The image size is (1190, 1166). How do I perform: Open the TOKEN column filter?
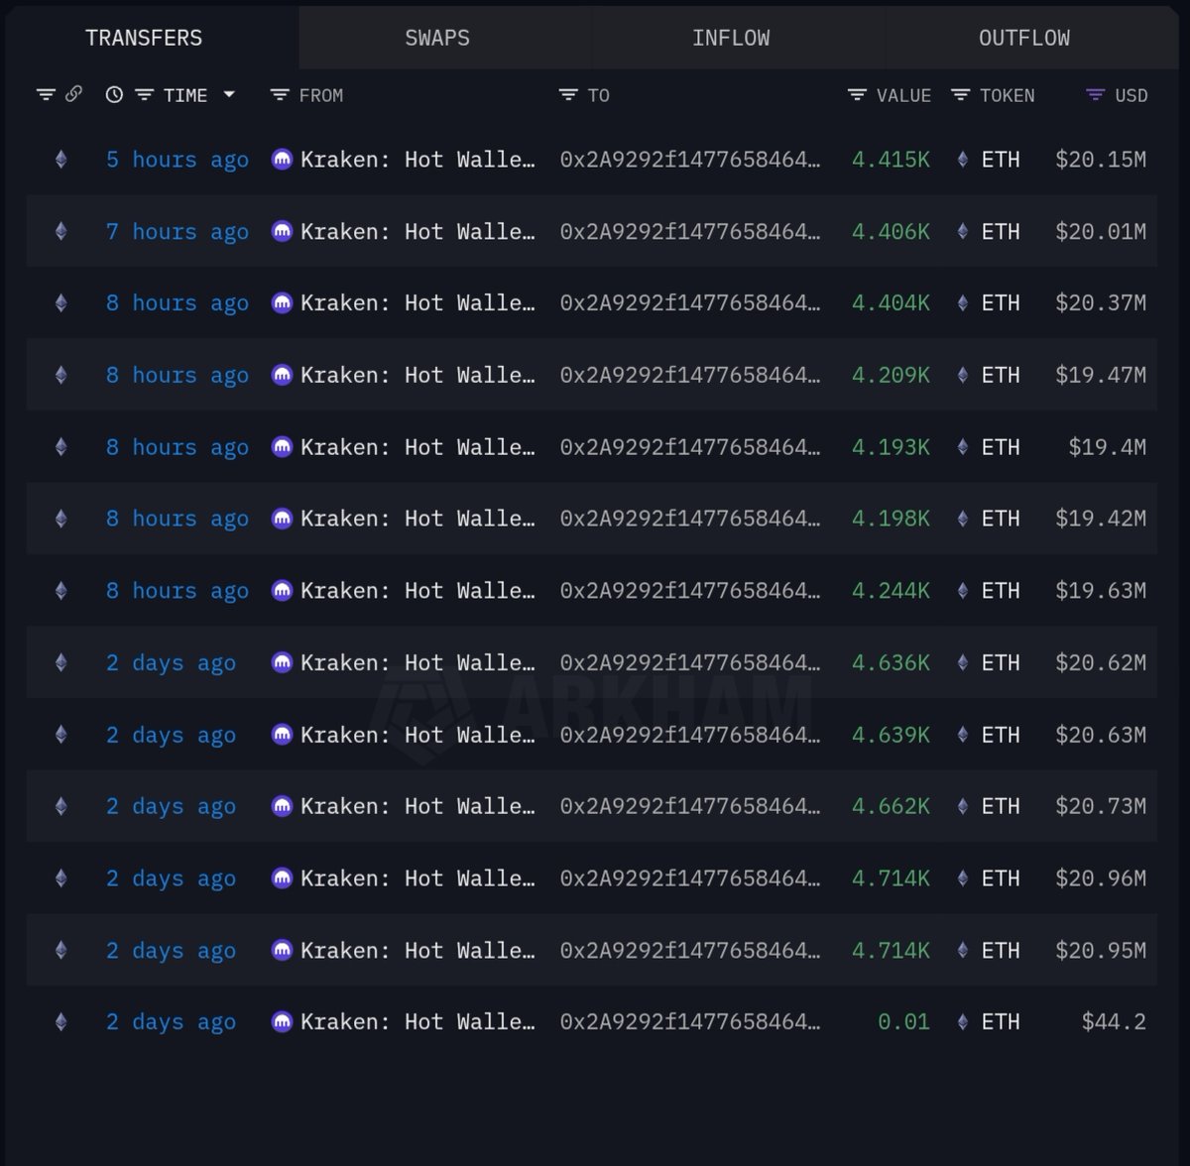pyautogui.click(x=961, y=95)
